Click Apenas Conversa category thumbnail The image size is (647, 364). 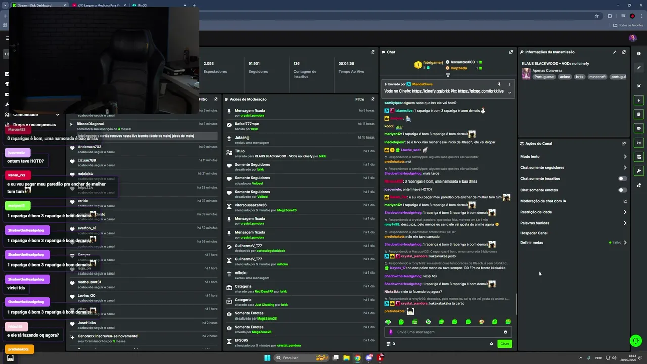point(526,74)
